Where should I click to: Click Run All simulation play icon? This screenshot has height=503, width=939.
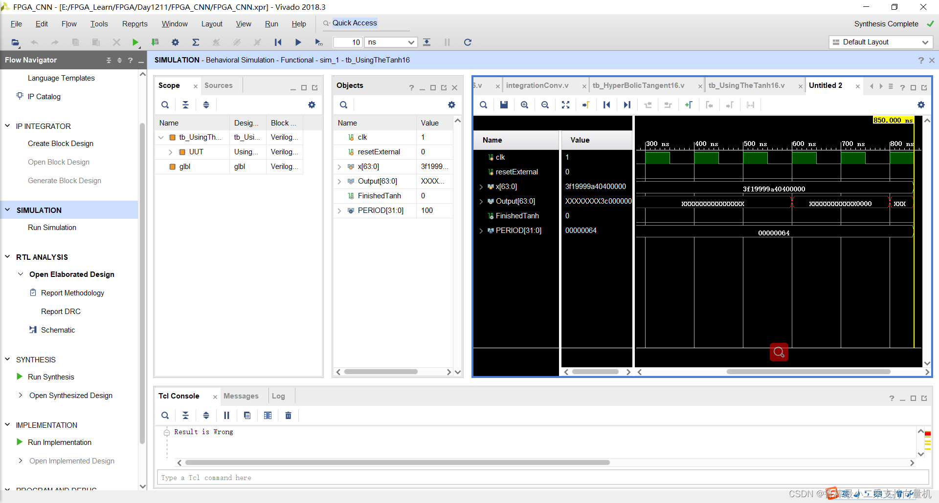pos(298,42)
